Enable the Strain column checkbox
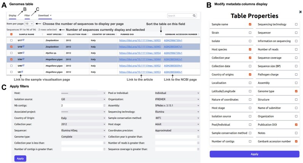The image size is (303, 163). click(250, 33)
